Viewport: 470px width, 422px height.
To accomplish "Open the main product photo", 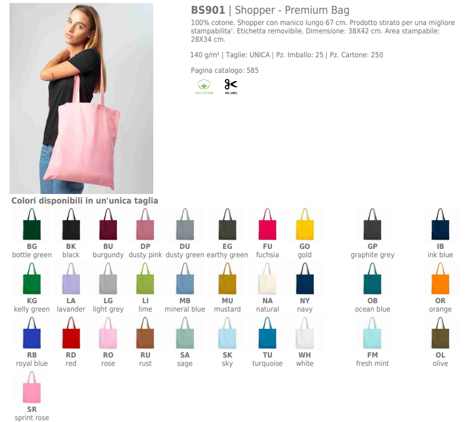I will (x=81, y=98).
